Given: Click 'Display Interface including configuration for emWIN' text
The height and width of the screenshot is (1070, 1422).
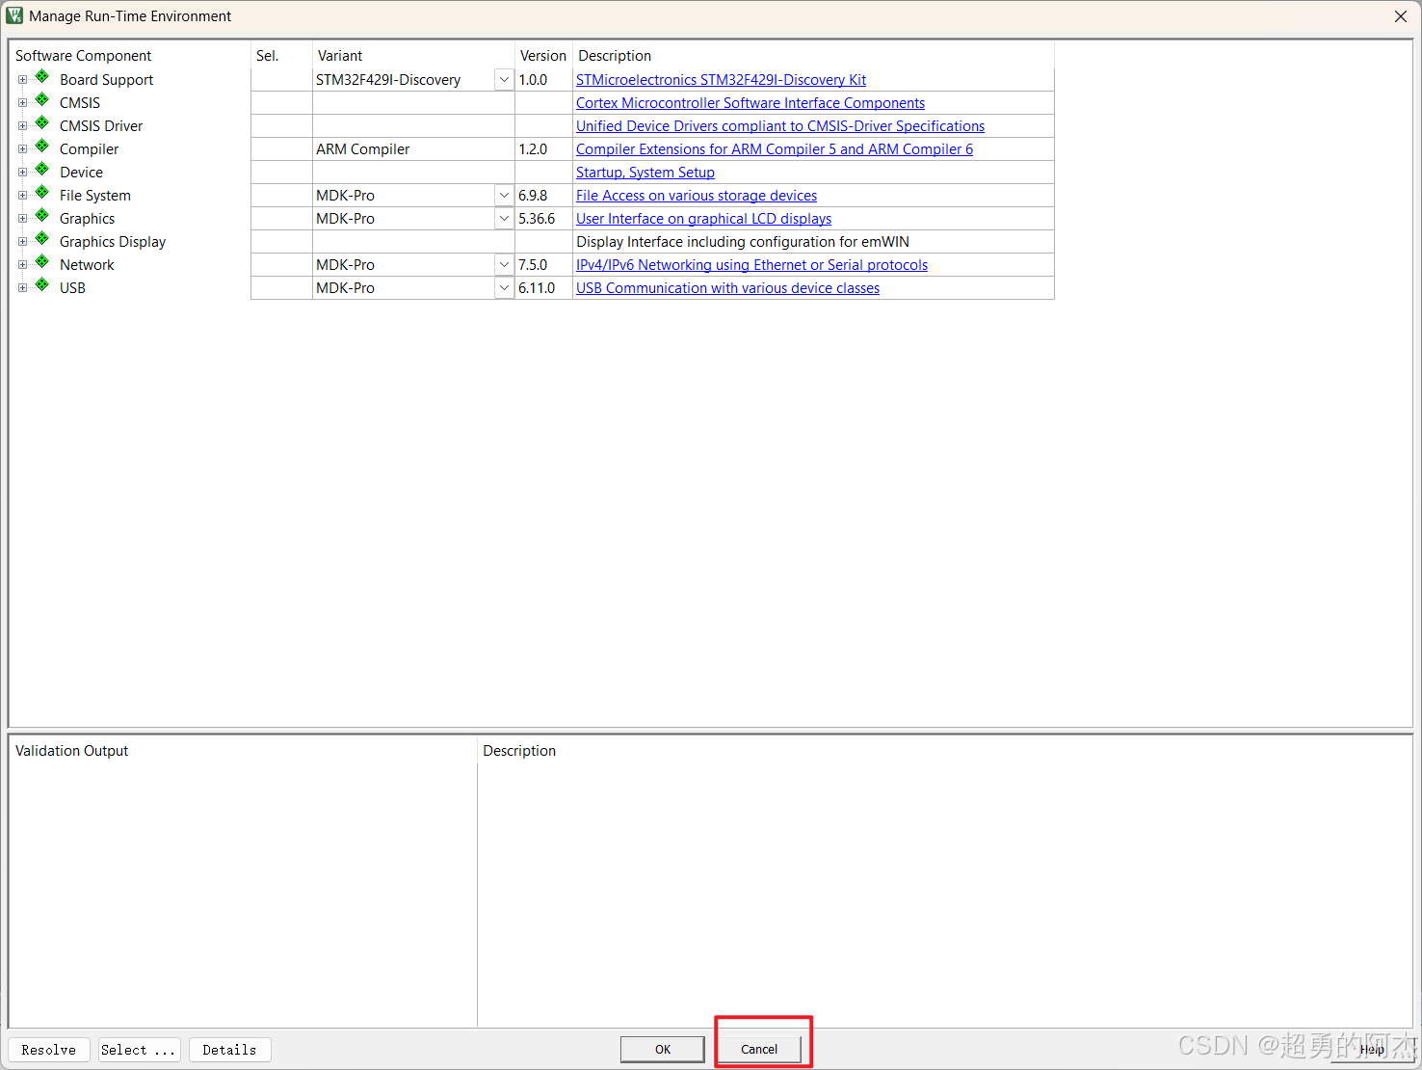Looking at the screenshot, I should [743, 242].
